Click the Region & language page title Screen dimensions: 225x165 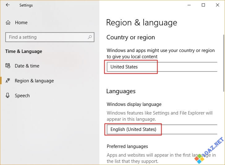pyautogui.click(x=142, y=23)
